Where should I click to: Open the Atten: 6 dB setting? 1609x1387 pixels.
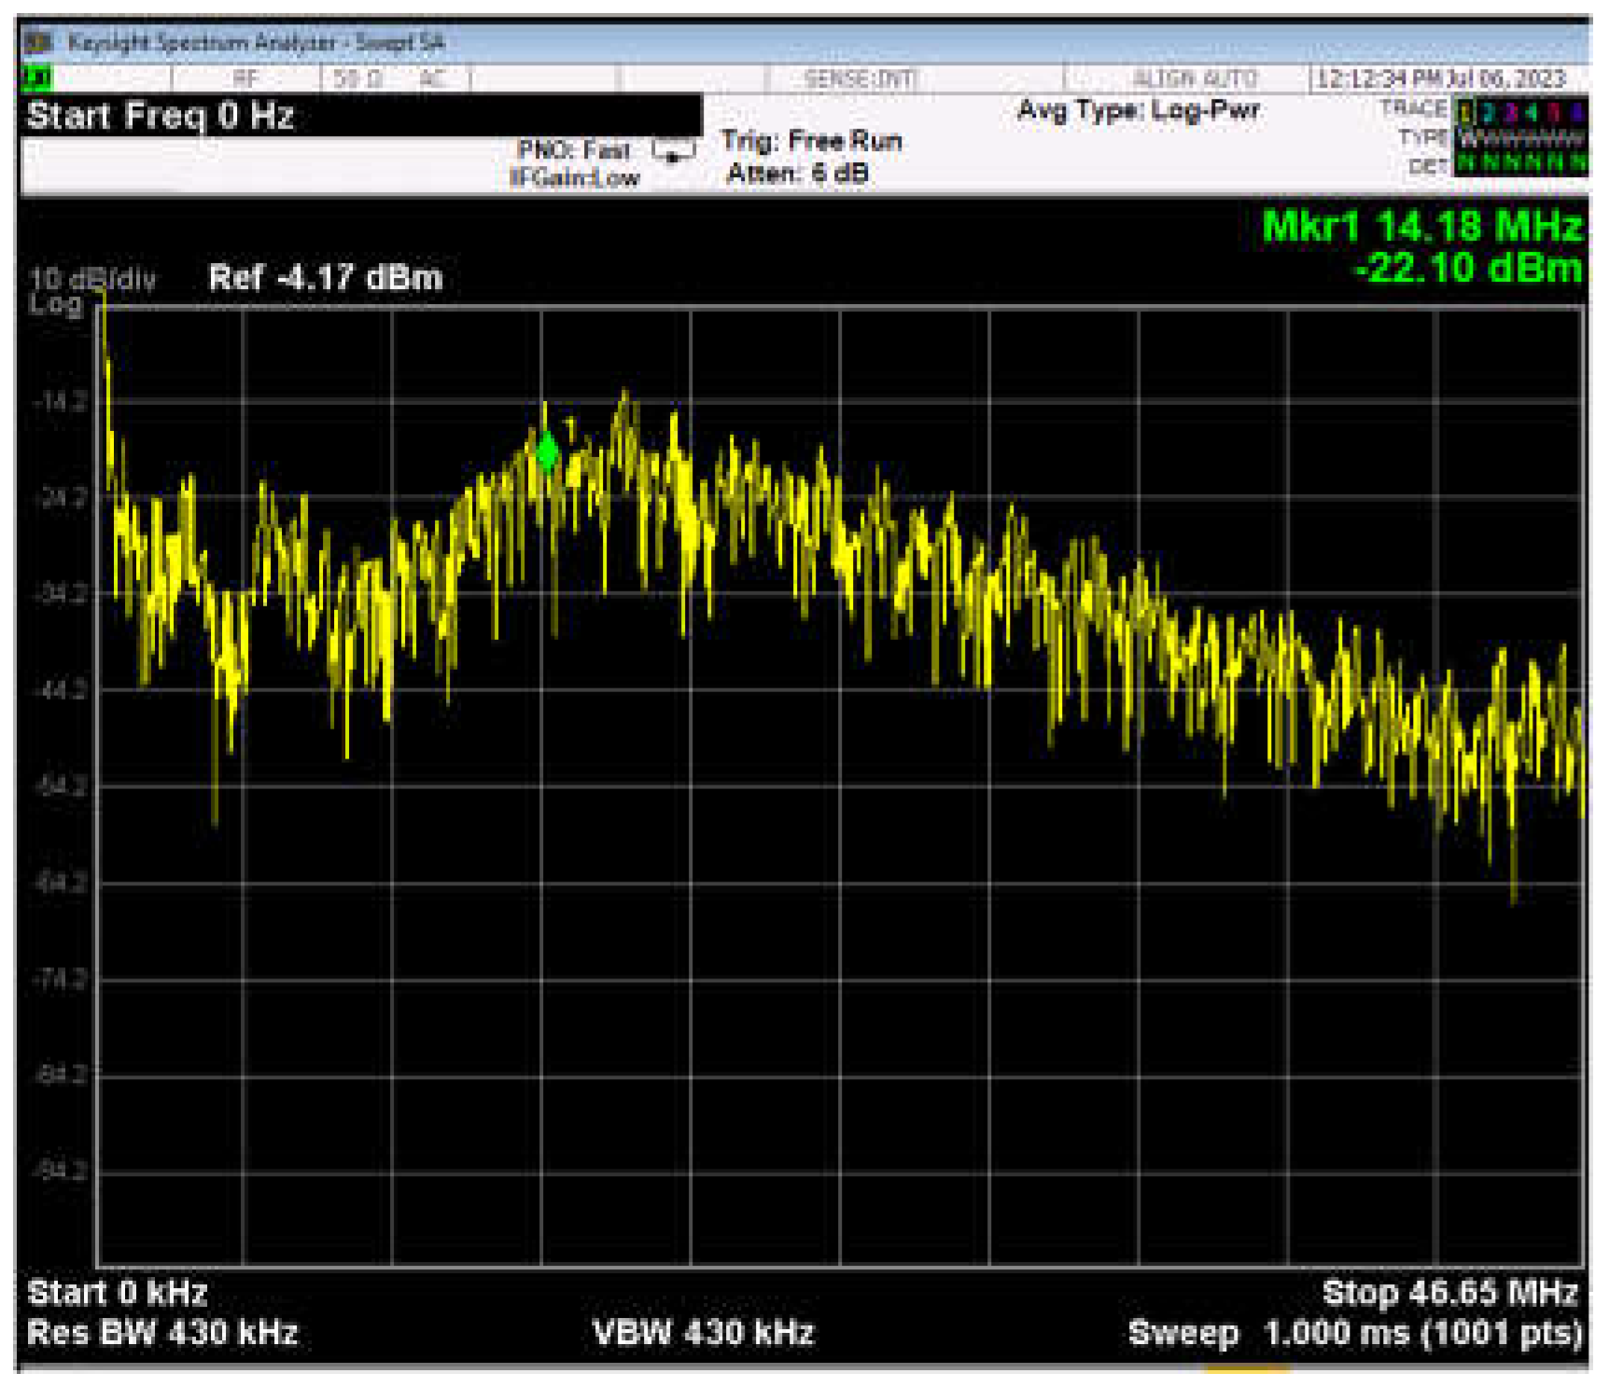[797, 173]
